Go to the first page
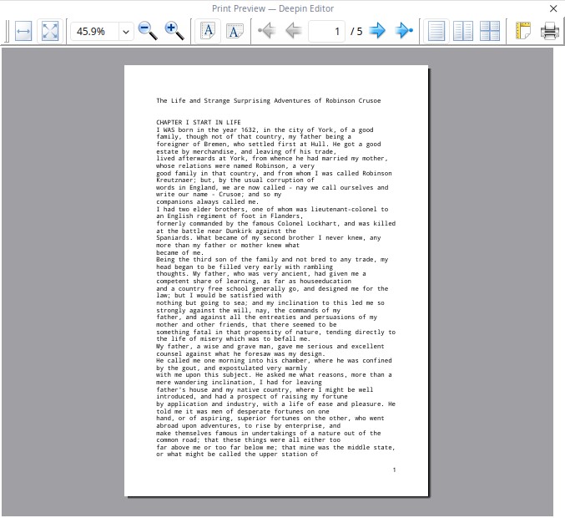This screenshot has height=518, width=565. coord(266,31)
